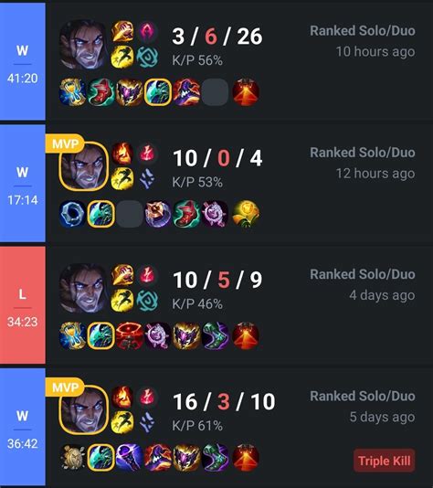Click Ranked Solo/Duo label from 10 hours ago
The image size is (433, 488).
click(x=363, y=31)
